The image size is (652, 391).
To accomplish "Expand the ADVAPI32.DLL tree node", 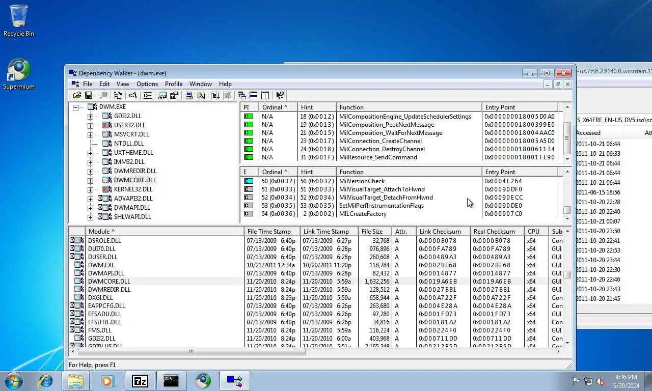I will pyautogui.click(x=91, y=199).
